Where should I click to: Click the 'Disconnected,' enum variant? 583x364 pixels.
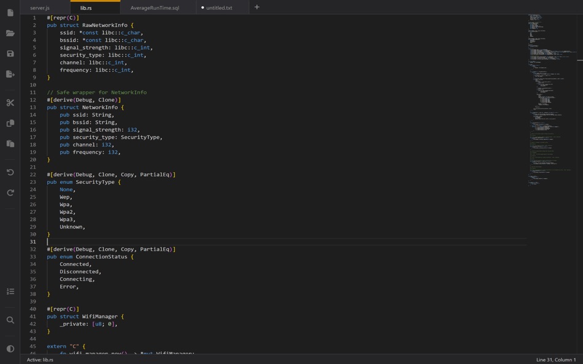(80, 271)
